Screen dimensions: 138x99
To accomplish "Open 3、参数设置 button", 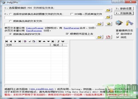I will point(124,9).
